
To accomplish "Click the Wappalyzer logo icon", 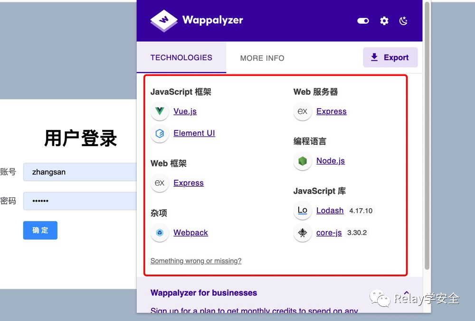I will (164, 20).
